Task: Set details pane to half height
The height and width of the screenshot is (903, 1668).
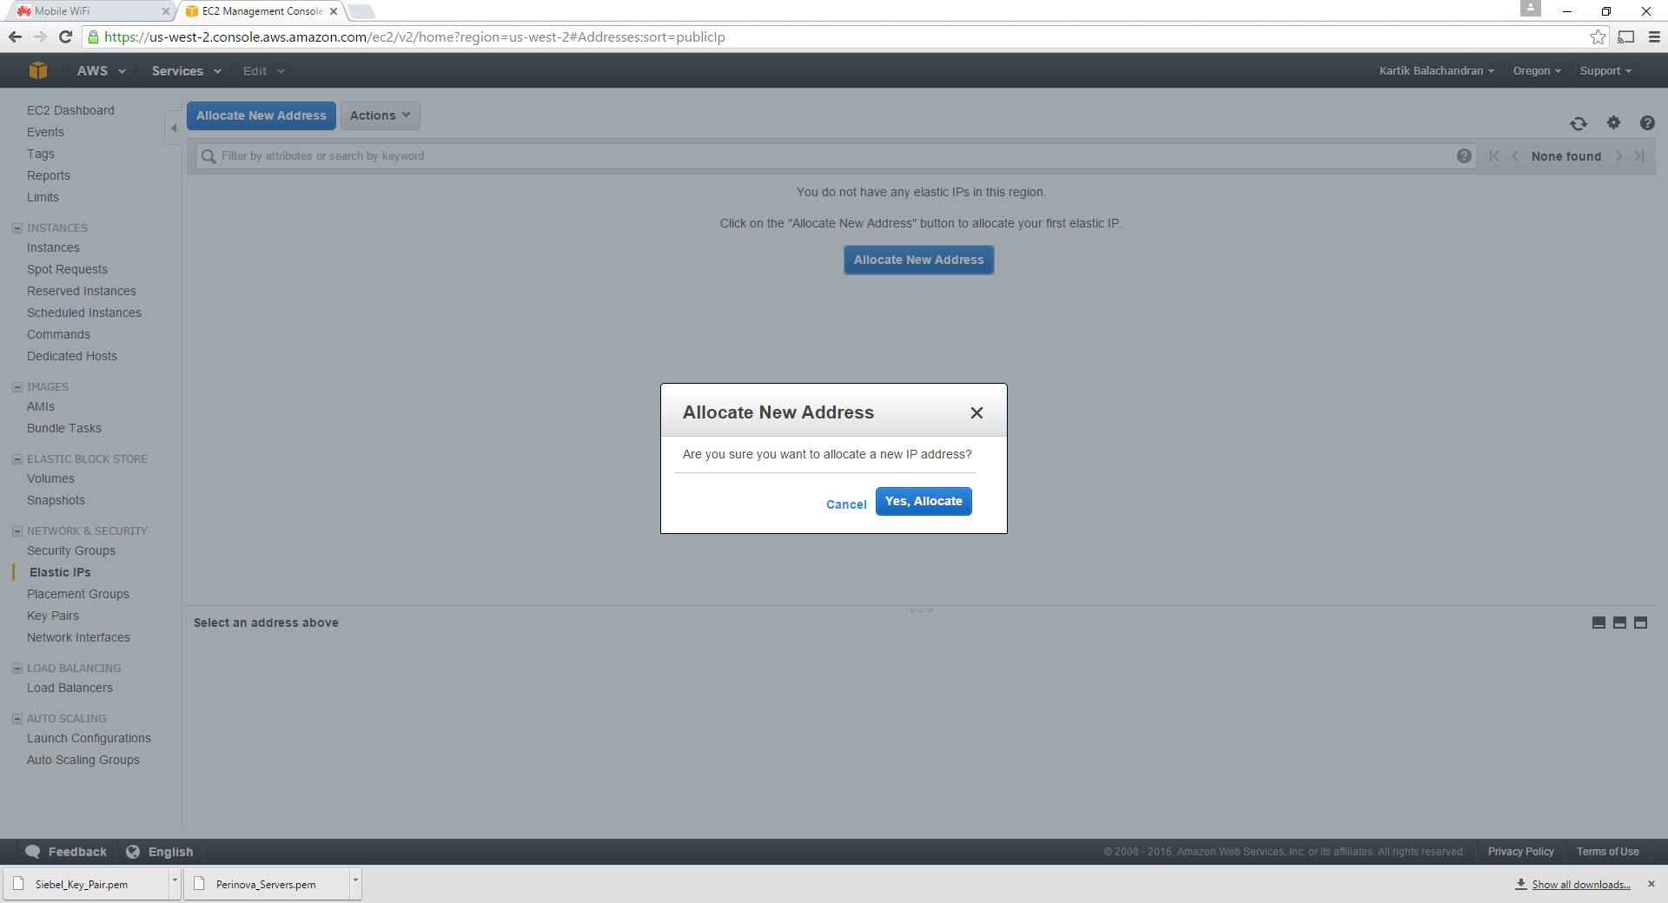Action: pos(1619,623)
